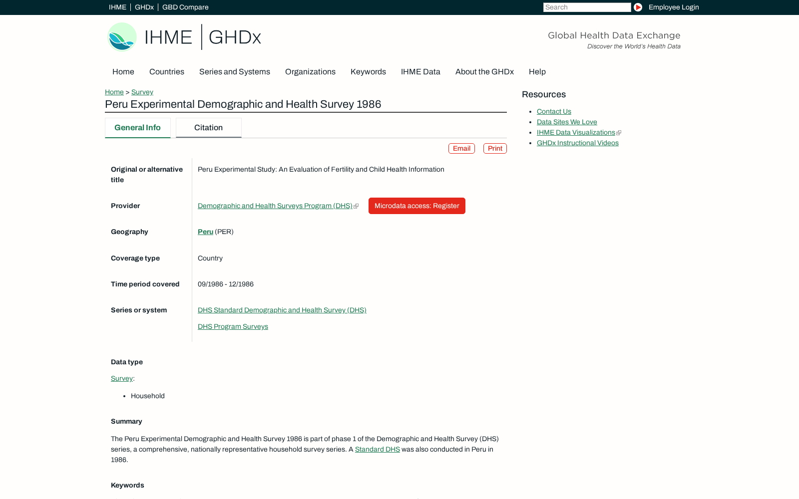This screenshot has width=799, height=499.
Task: Click the Home breadcrumb link
Action: click(x=114, y=92)
